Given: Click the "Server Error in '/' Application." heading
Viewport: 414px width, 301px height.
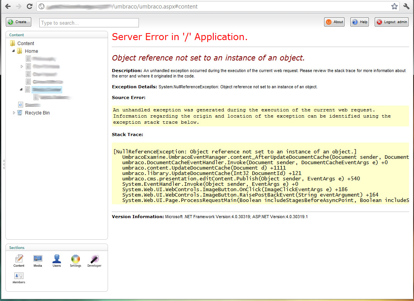Looking at the screenshot, I should (179, 37).
